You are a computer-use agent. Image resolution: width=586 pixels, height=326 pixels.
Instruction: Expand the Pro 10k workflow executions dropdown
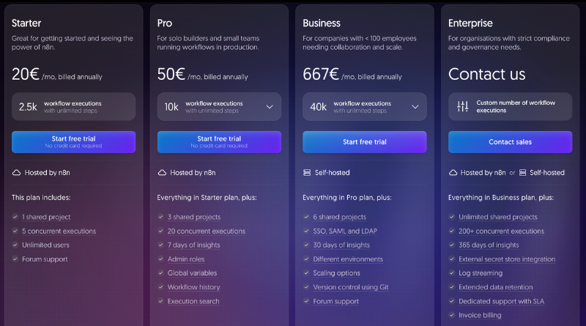pos(270,106)
